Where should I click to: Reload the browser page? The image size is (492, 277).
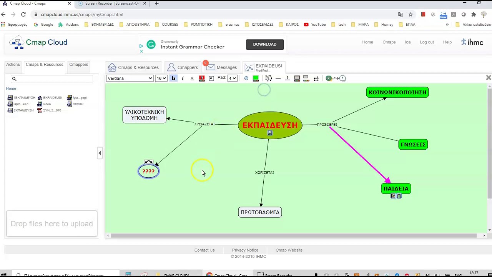point(23,14)
